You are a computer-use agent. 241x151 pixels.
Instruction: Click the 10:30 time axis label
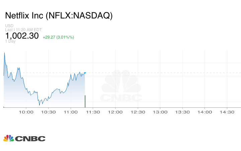[x=48, y=112]
